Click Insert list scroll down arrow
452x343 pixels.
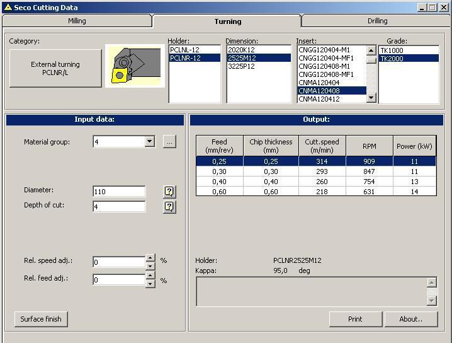tap(371, 98)
